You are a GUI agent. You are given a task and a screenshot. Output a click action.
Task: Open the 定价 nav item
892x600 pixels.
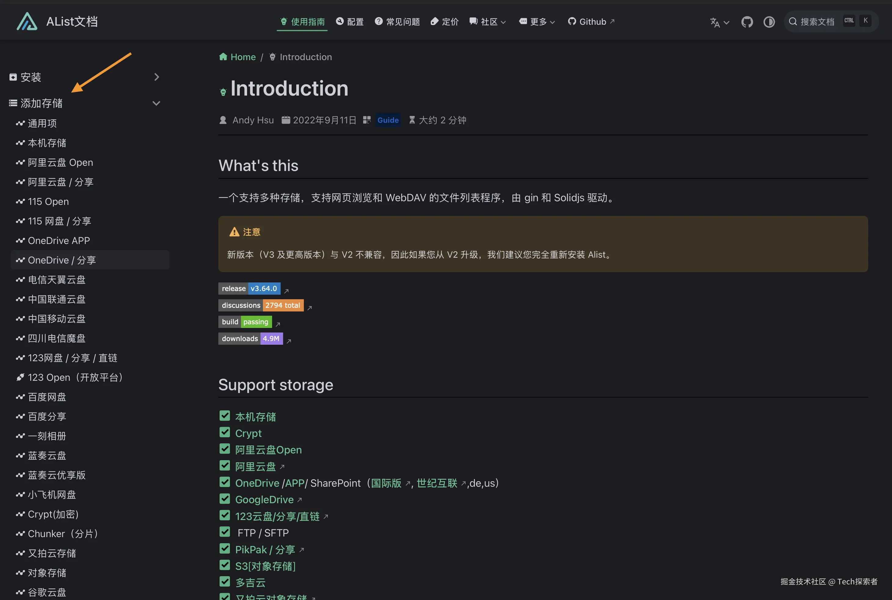pyautogui.click(x=445, y=22)
